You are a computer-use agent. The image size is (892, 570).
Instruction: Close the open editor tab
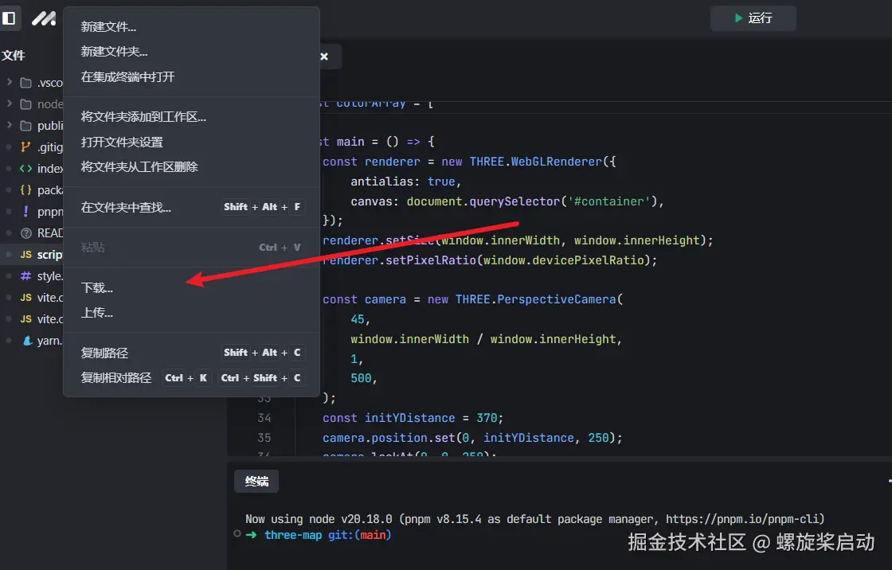point(324,57)
